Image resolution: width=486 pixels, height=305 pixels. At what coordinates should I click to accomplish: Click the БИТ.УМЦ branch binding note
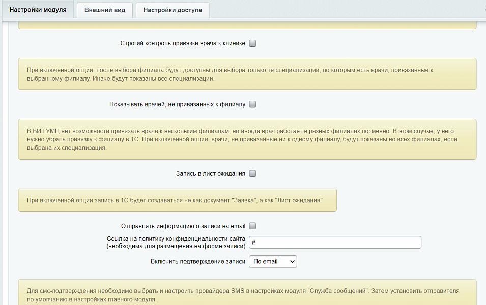pyautogui.click(x=247, y=139)
